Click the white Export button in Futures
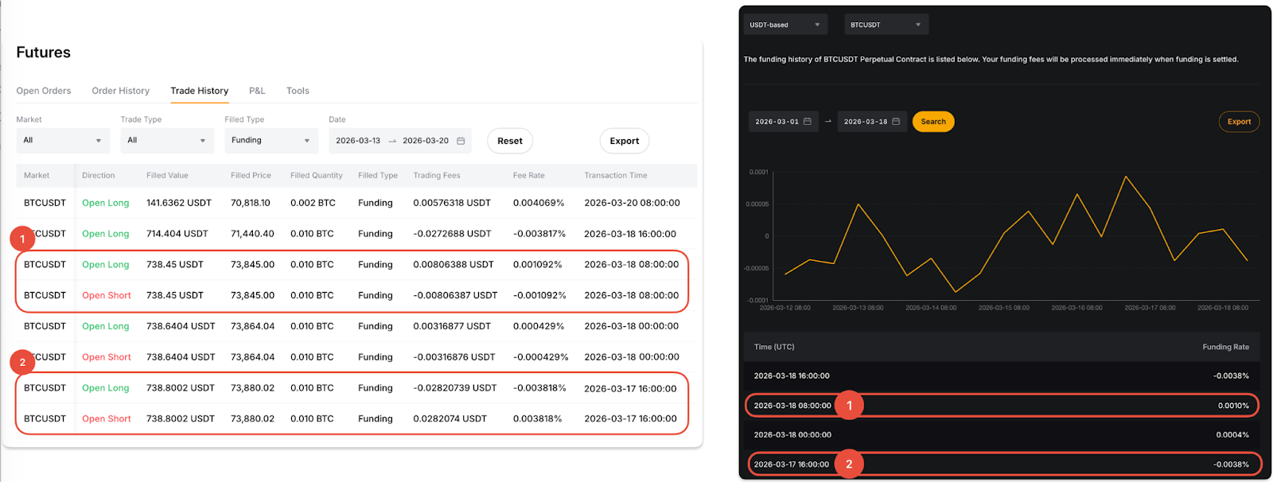Image resolution: width=1273 pixels, height=482 pixels. [x=624, y=141]
